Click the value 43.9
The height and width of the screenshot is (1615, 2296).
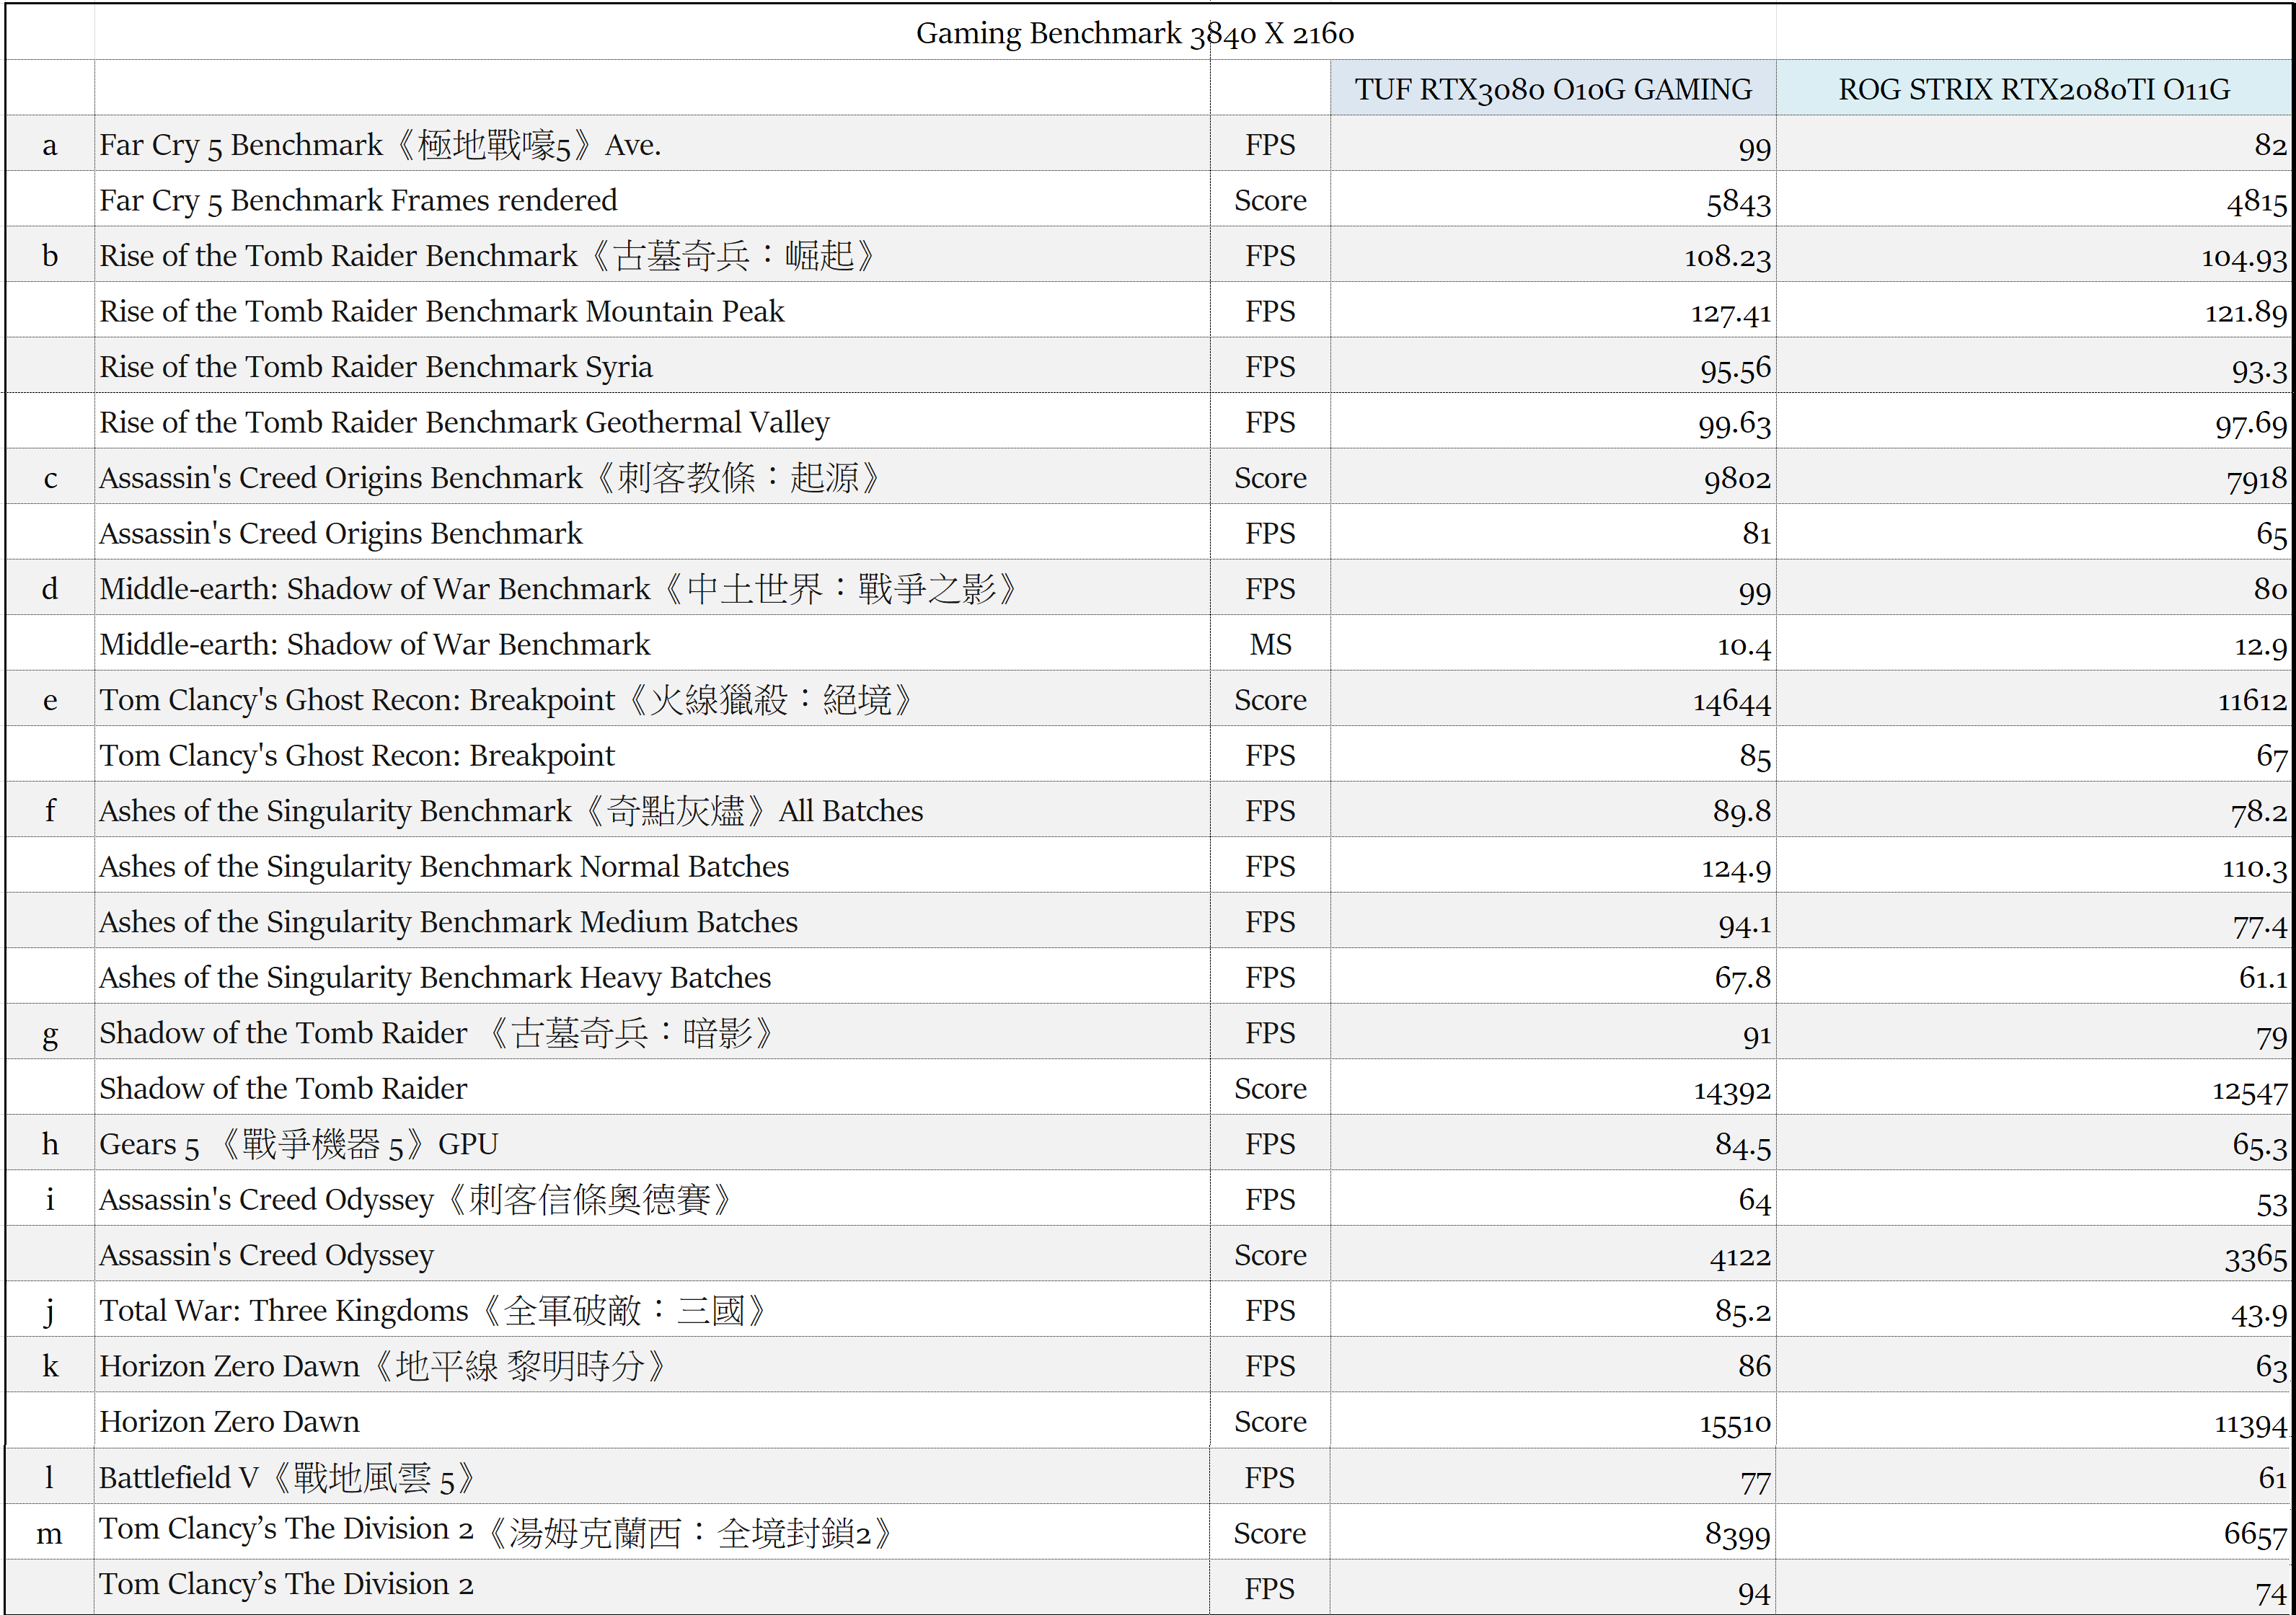tap(2259, 1315)
